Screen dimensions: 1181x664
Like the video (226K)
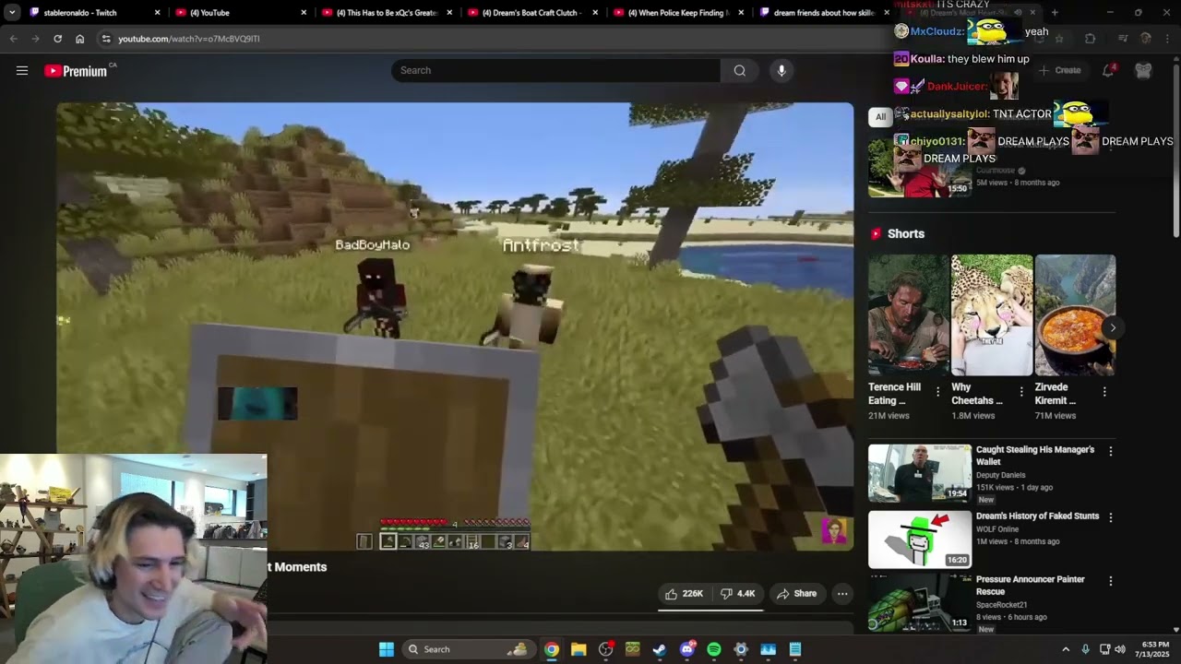coord(685,594)
